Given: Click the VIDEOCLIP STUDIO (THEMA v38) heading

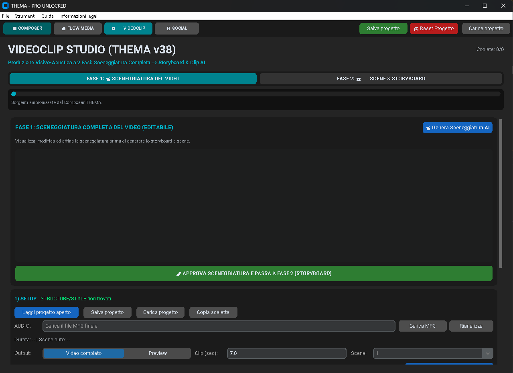Looking at the screenshot, I should coord(92,50).
